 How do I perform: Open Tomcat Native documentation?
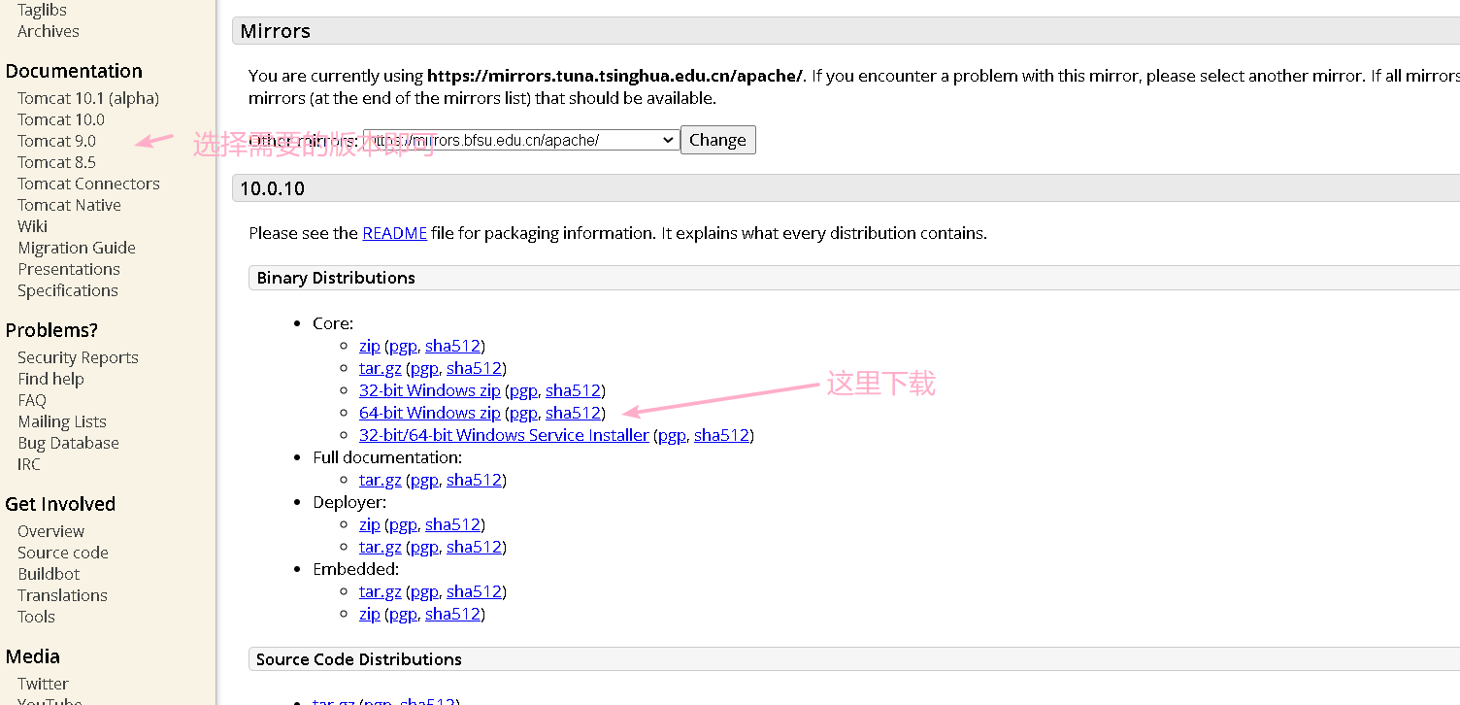69,205
